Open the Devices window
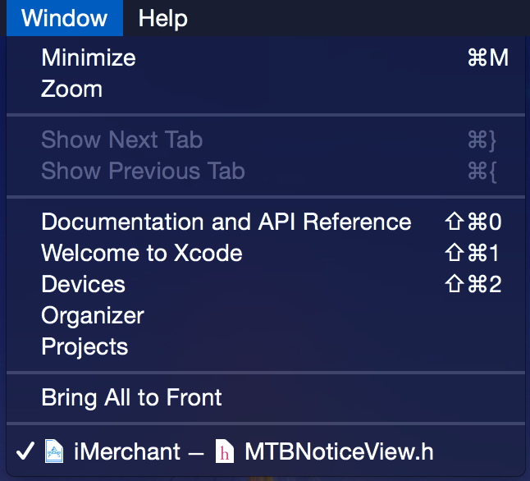 (83, 284)
